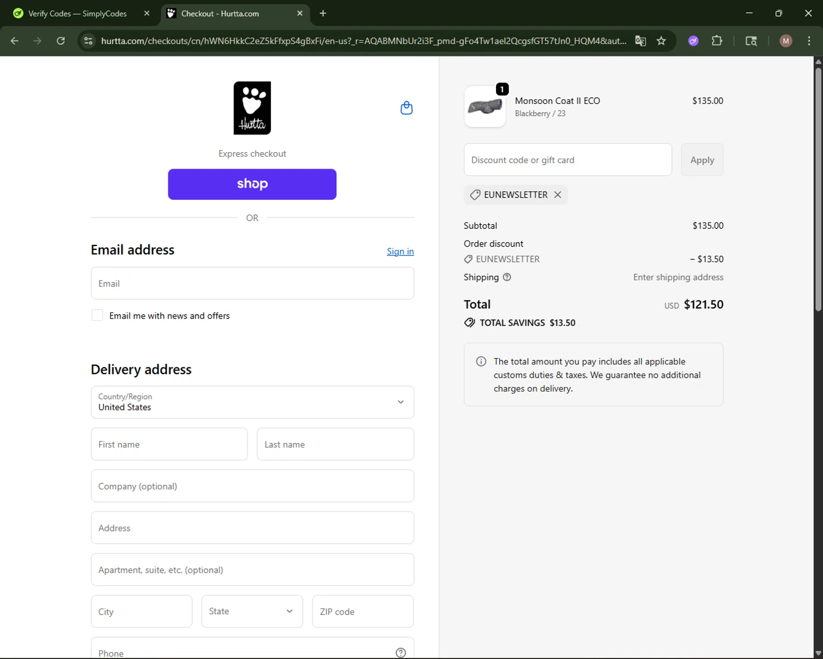Focus the Company (optional) field
The width and height of the screenshot is (823, 659).
click(252, 486)
